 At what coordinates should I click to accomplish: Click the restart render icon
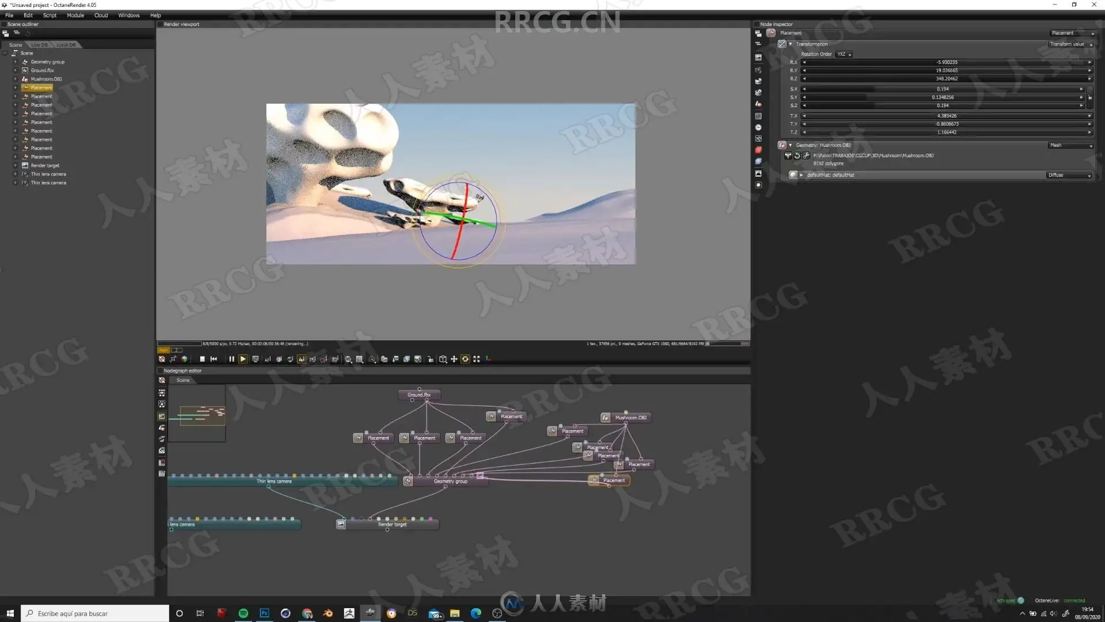click(214, 359)
